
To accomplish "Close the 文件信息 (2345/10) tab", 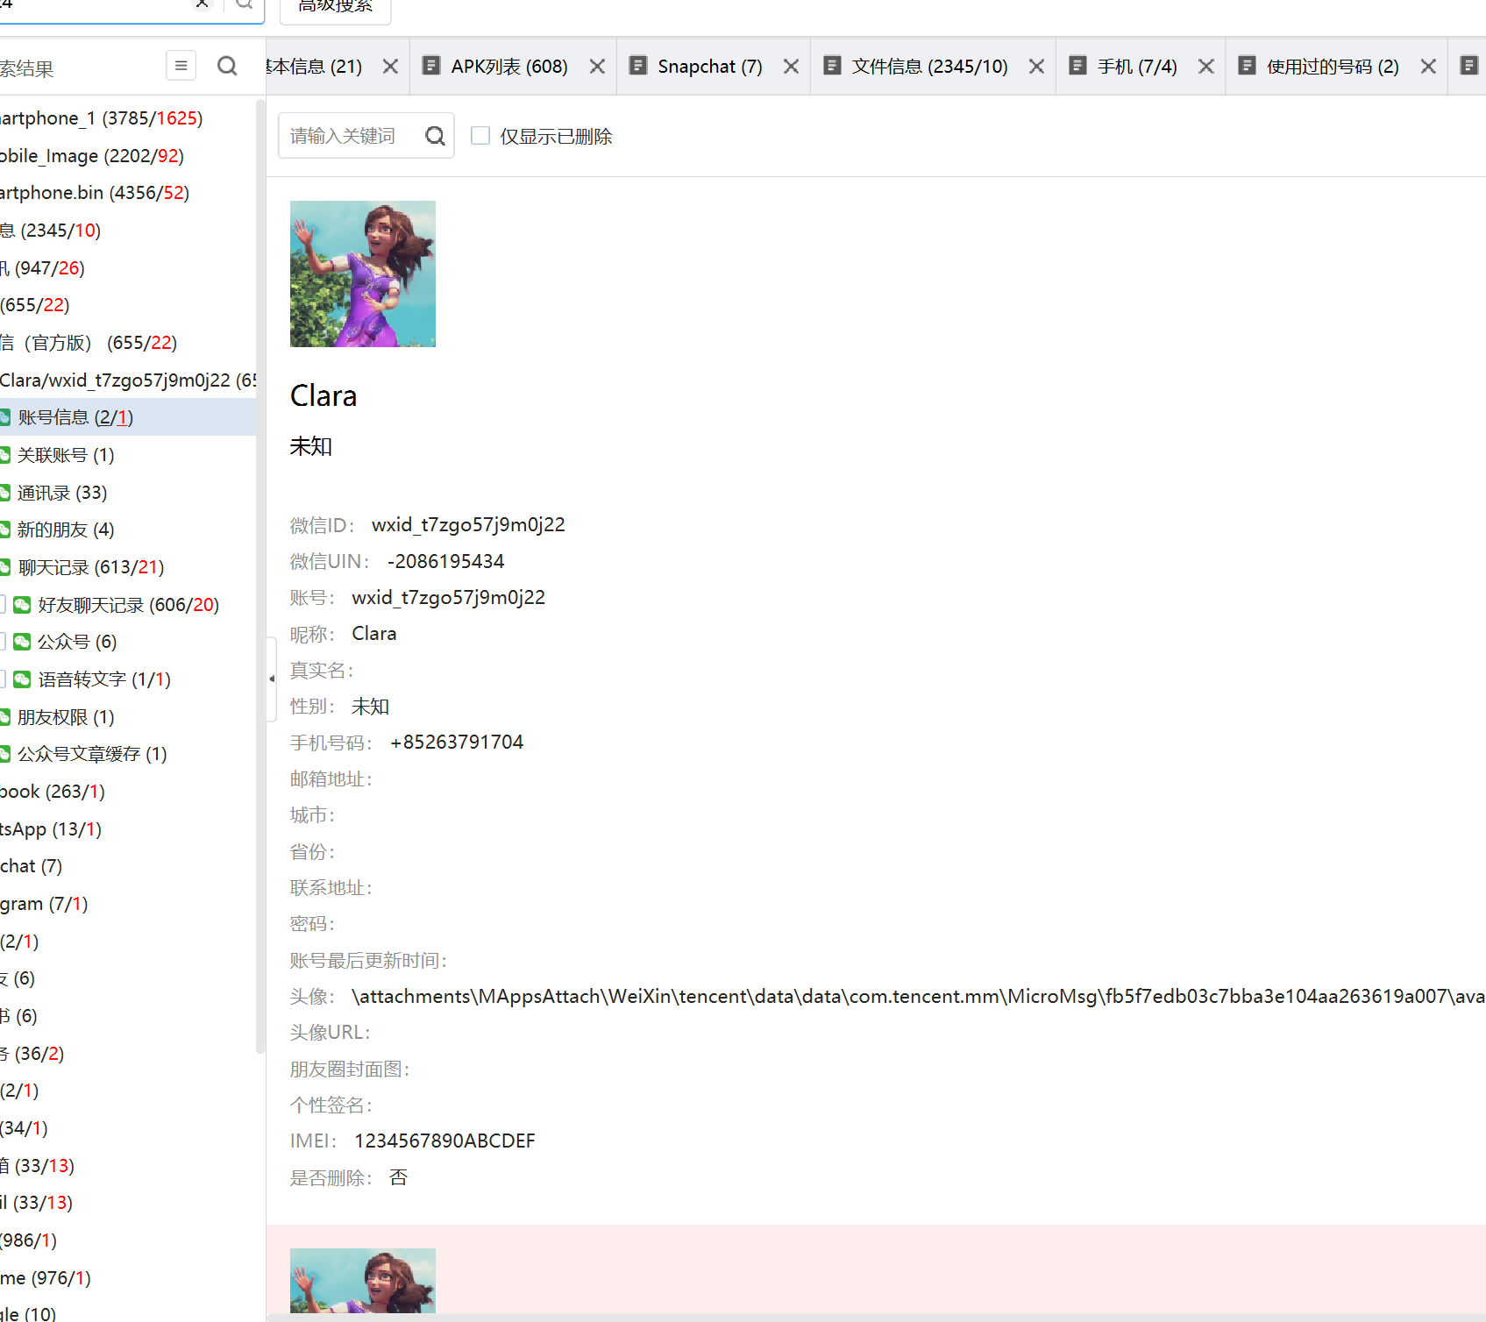I will (1036, 67).
